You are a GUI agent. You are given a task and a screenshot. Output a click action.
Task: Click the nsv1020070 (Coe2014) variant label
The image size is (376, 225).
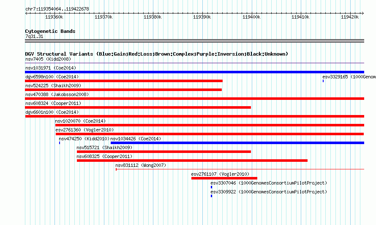coord(80,121)
